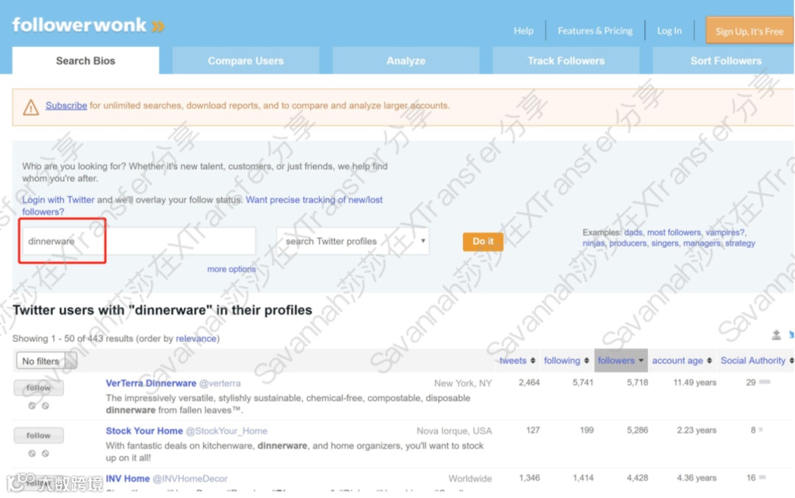Image resolution: width=795 pixels, height=498 pixels.
Task: Follow VerTerra Dinnerware
Action: coord(38,388)
